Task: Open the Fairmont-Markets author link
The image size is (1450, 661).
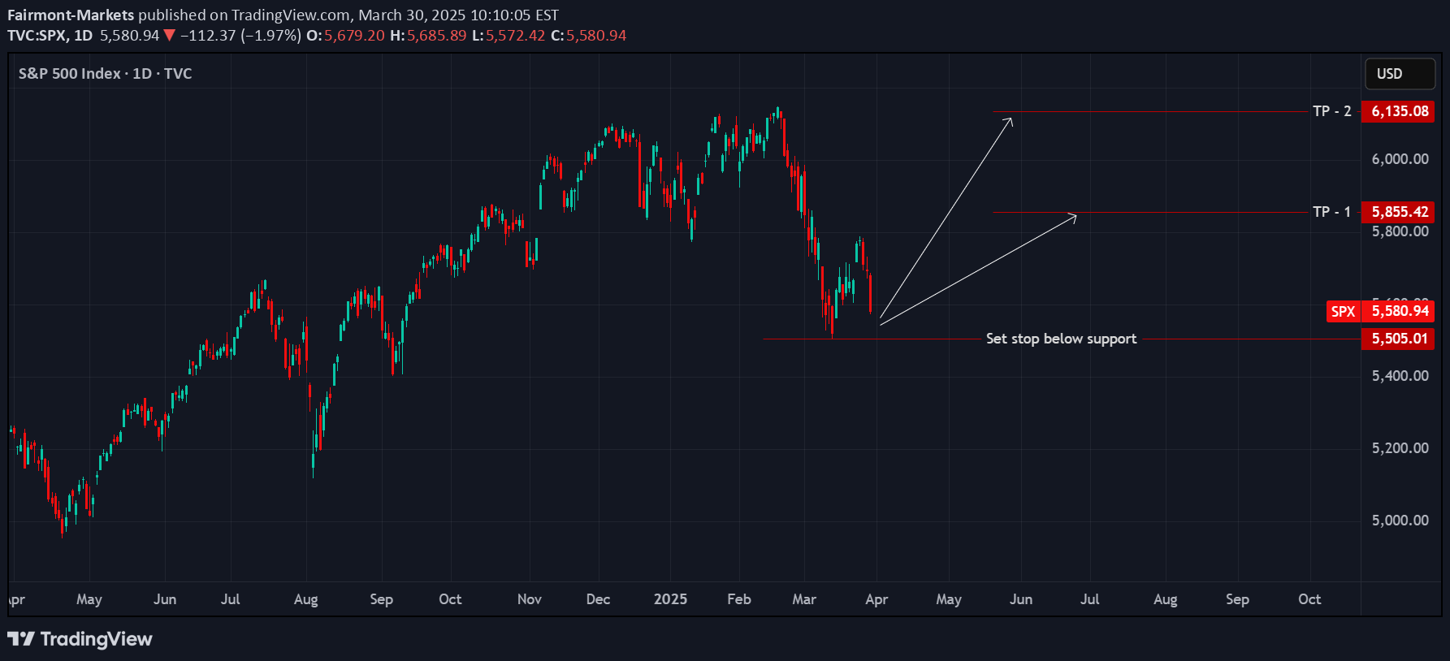Action: pyautogui.click(x=71, y=15)
